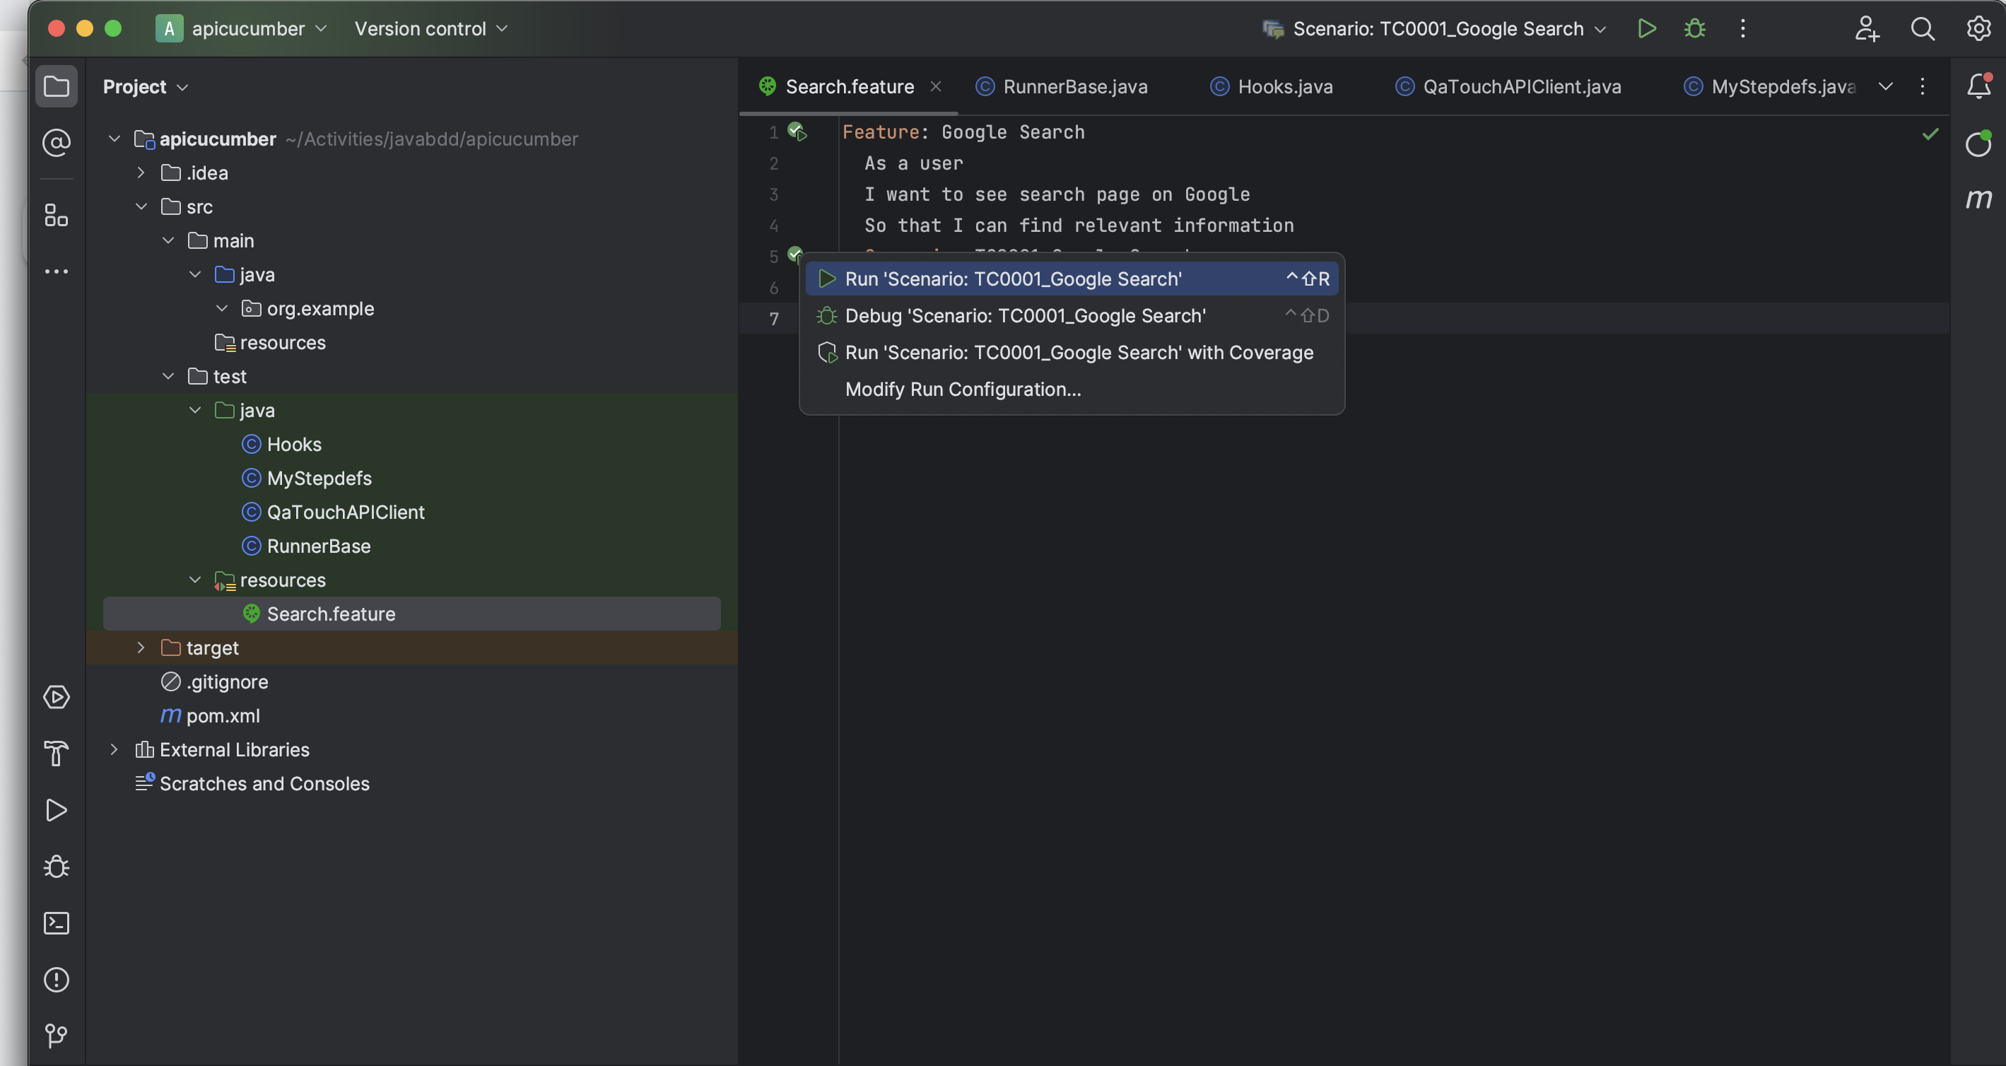2006x1066 pixels.
Task: Open Project view mode dropdown
Action: tap(146, 86)
